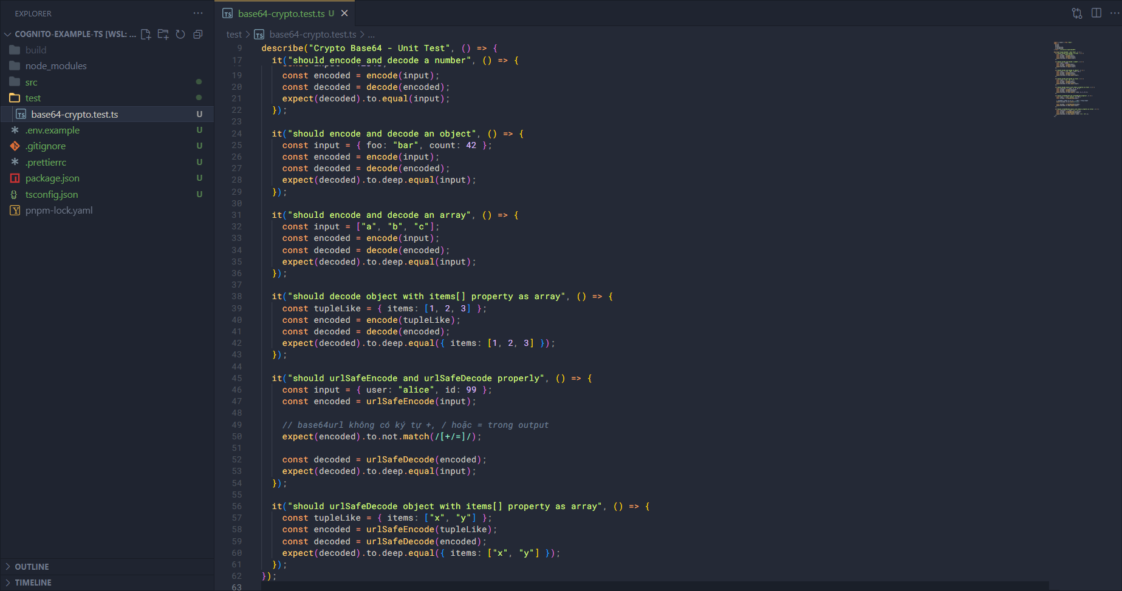Click the test breadcrumb segment
Image resolution: width=1122 pixels, height=591 pixels.
coord(234,35)
